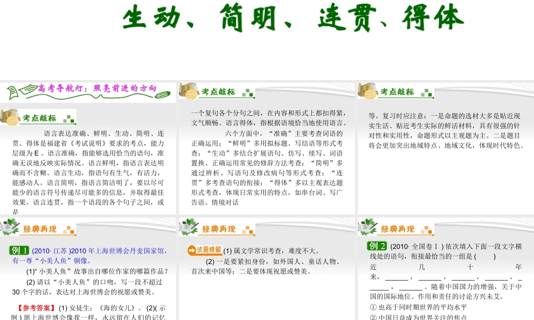Viewport: 534px width, 320px height.
Task: Click the yellow helmet icon above 等。复习时应注意
Action: pos(368,91)
